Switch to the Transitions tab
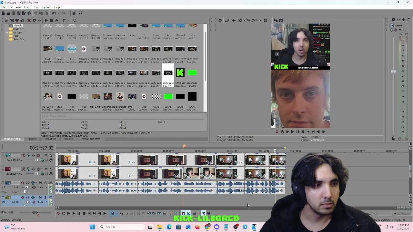The width and height of the screenshot is (413, 232). [50, 139]
